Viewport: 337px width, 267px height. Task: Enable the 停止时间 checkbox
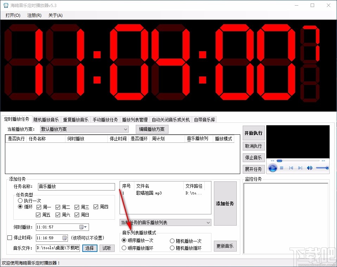pyautogui.click(x=10, y=238)
